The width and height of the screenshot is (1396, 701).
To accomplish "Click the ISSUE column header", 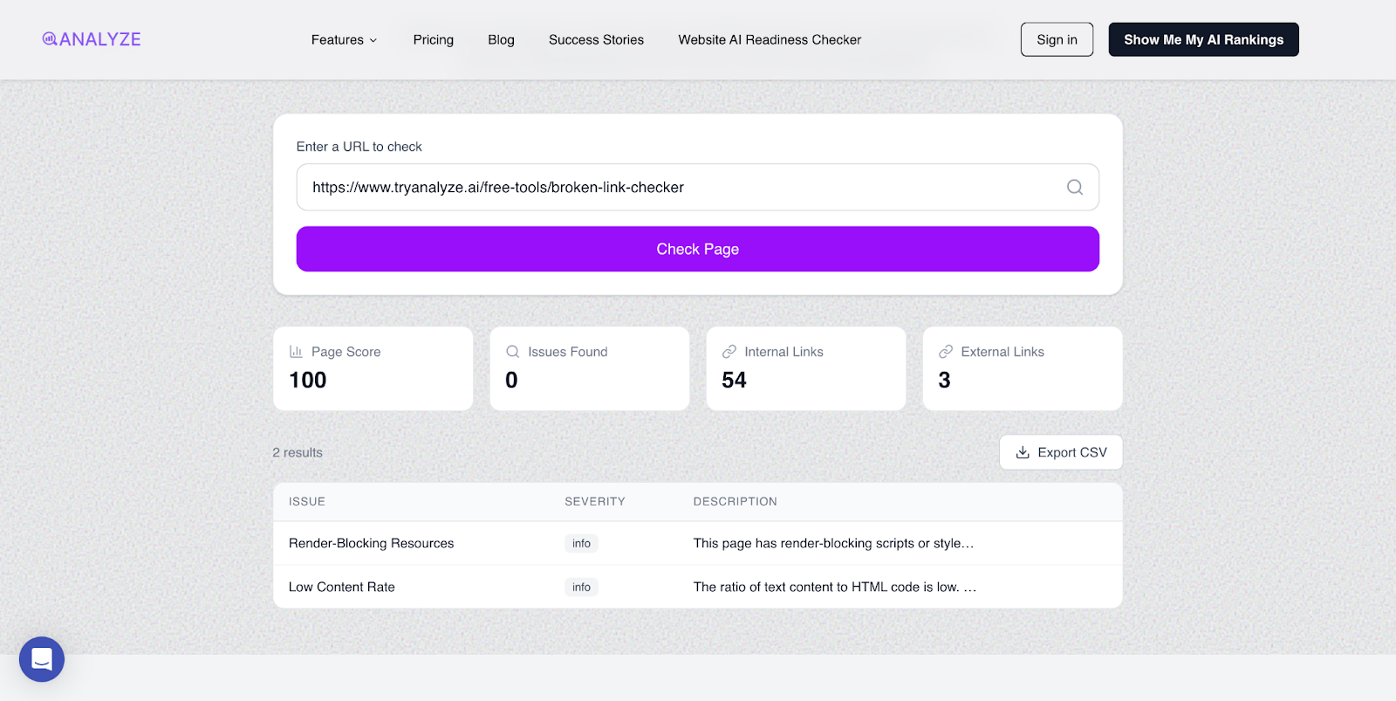I will (307, 501).
